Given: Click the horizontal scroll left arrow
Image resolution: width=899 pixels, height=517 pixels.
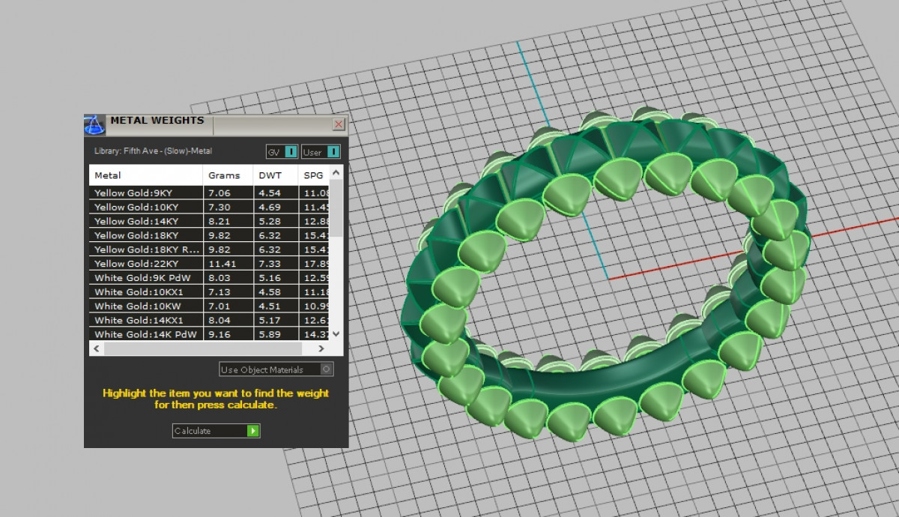Looking at the screenshot, I should [96, 349].
